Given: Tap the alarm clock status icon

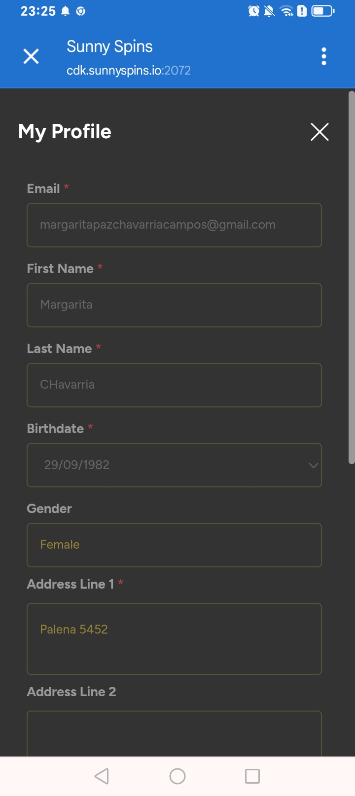Looking at the screenshot, I should tap(254, 11).
